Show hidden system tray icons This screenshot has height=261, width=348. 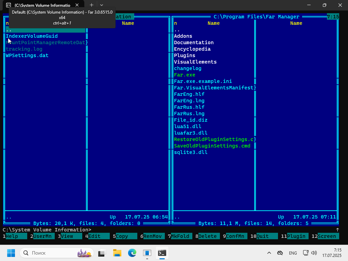coord(269,253)
